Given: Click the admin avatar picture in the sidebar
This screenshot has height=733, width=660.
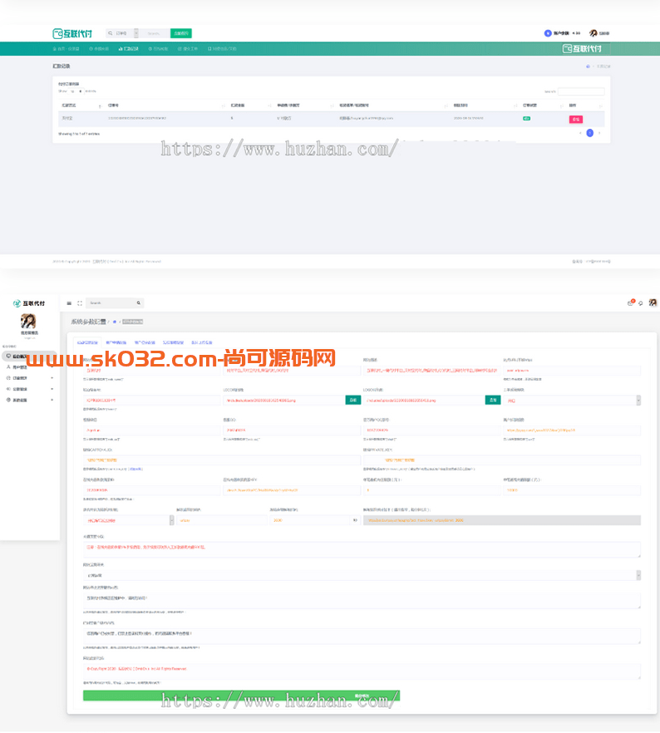Looking at the screenshot, I should tap(28, 321).
